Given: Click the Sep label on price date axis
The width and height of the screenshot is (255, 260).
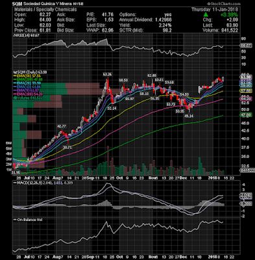Looking at the screenshot, I should click(91, 178).
